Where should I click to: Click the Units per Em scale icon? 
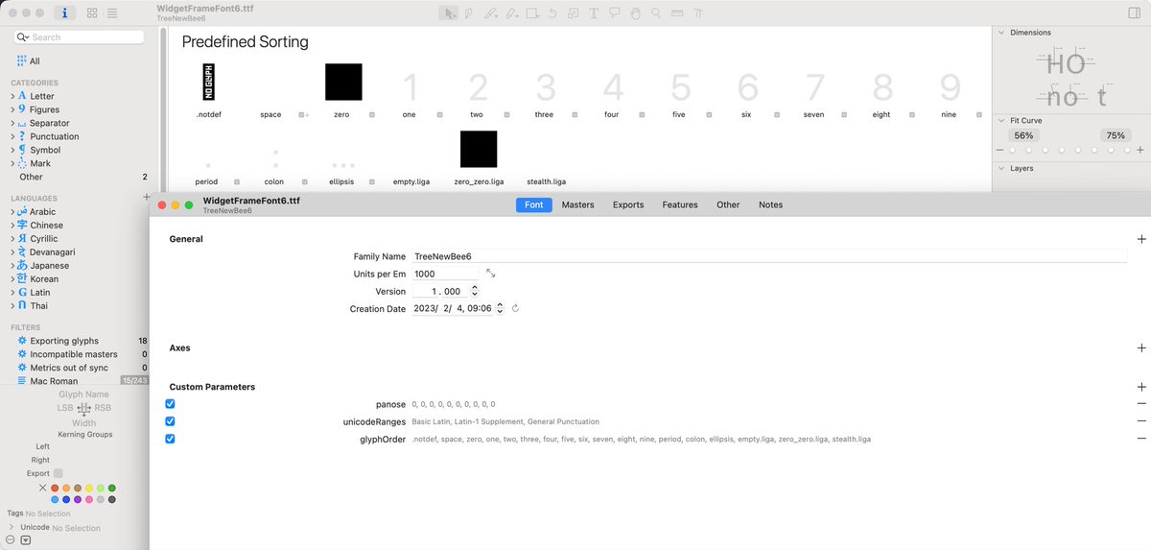point(491,274)
